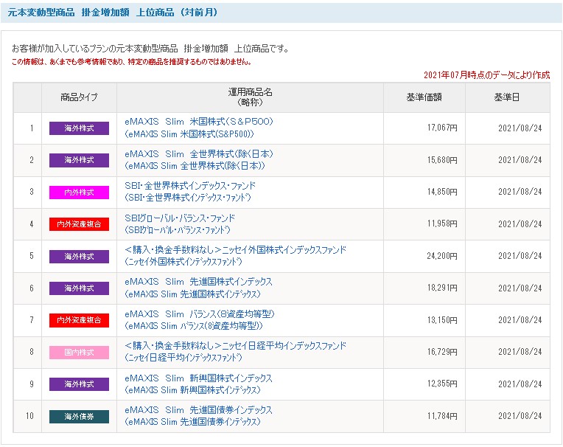563x447 pixels.
Task: Click the 海外債券 badge in row 10
Action: pos(79,417)
